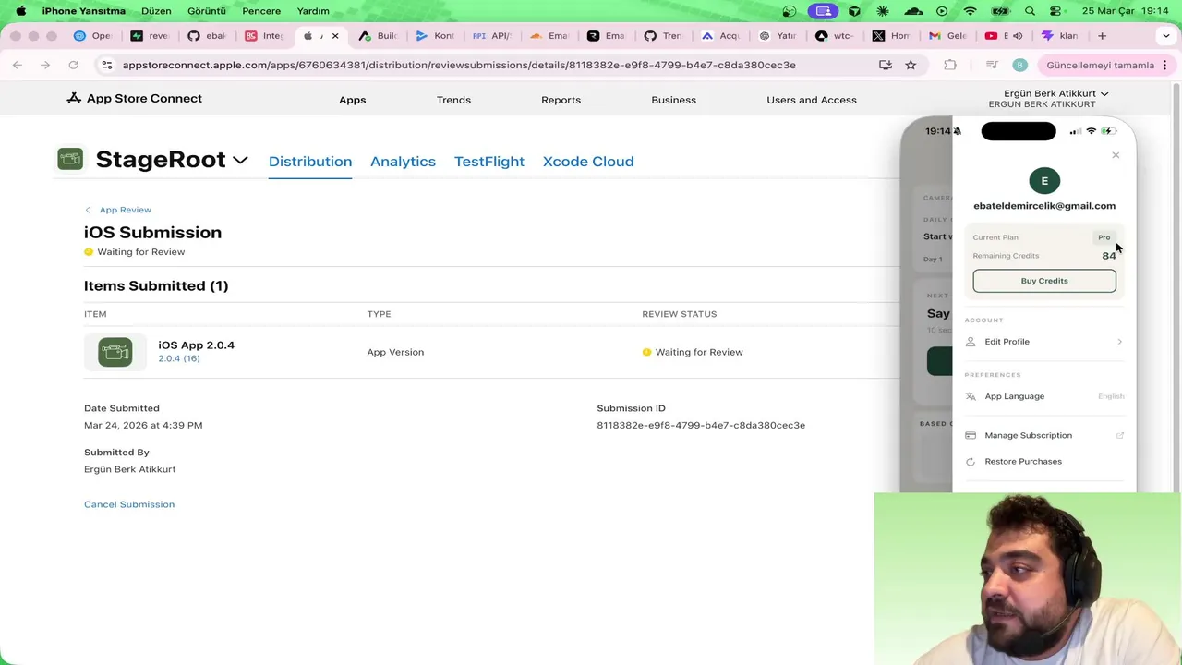
Task: Click the Wi-Fi status icon
Action: pos(970,11)
